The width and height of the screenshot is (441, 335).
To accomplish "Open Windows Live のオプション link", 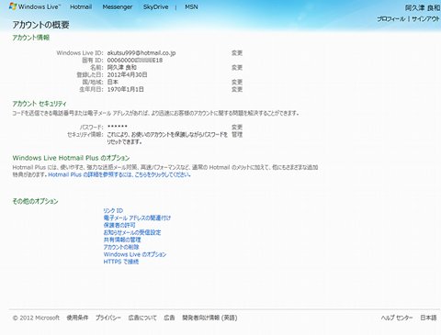I will (135, 254).
